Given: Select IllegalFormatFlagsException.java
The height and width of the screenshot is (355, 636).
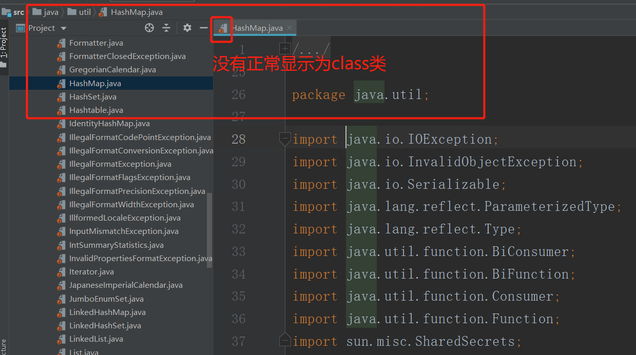Looking at the screenshot, I should coord(130,177).
